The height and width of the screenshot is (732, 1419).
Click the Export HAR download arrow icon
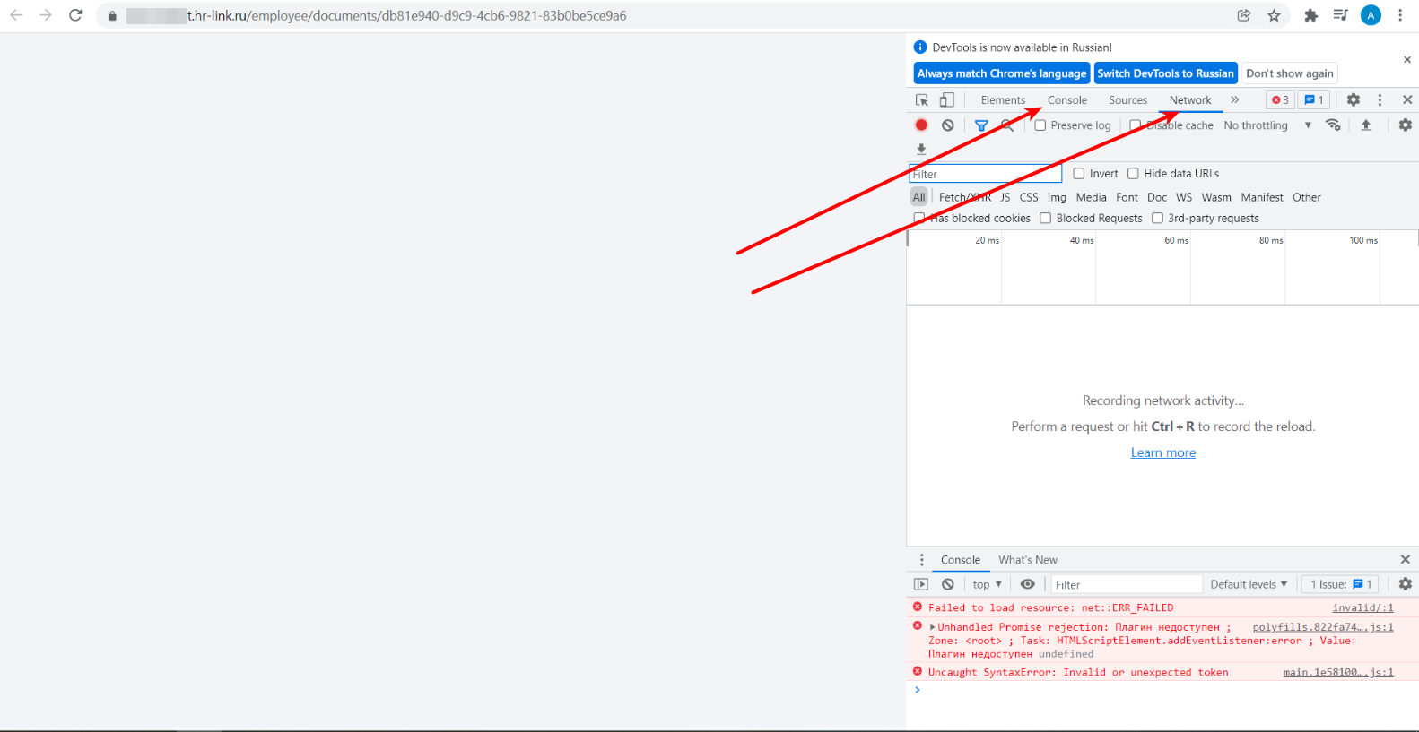[921, 150]
